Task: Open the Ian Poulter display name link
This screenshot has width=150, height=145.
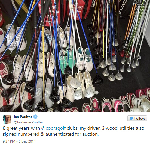Action: tap(23, 117)
